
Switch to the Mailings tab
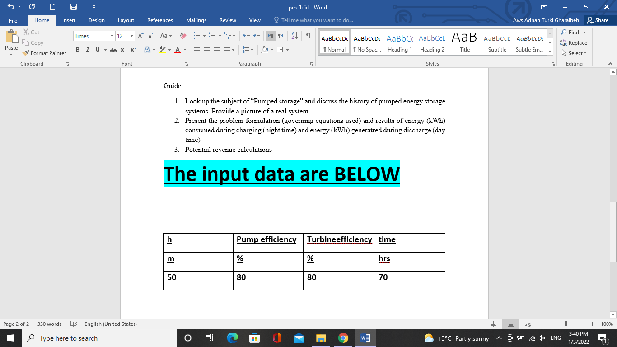[196, 20]
